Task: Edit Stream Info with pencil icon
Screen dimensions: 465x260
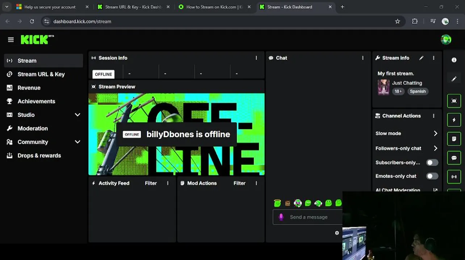Action: coord(421,58)
